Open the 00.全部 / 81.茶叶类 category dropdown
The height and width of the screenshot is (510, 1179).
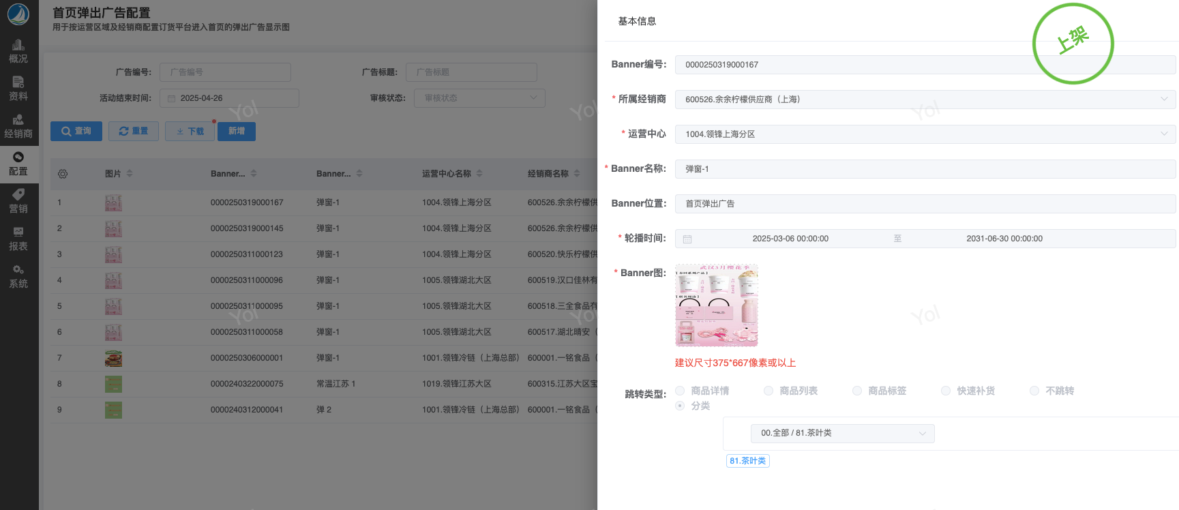tap(842, 434)
